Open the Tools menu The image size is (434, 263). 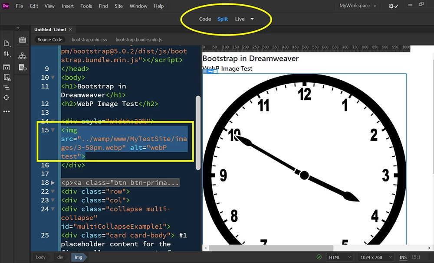click(86, 6)
